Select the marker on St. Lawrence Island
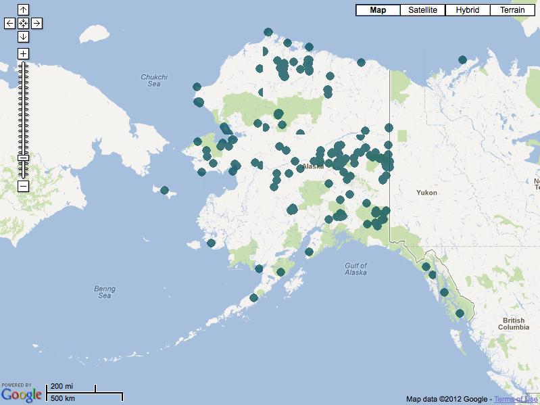The image size is (540, 405). pyautogui.click(x=164, y=191)
